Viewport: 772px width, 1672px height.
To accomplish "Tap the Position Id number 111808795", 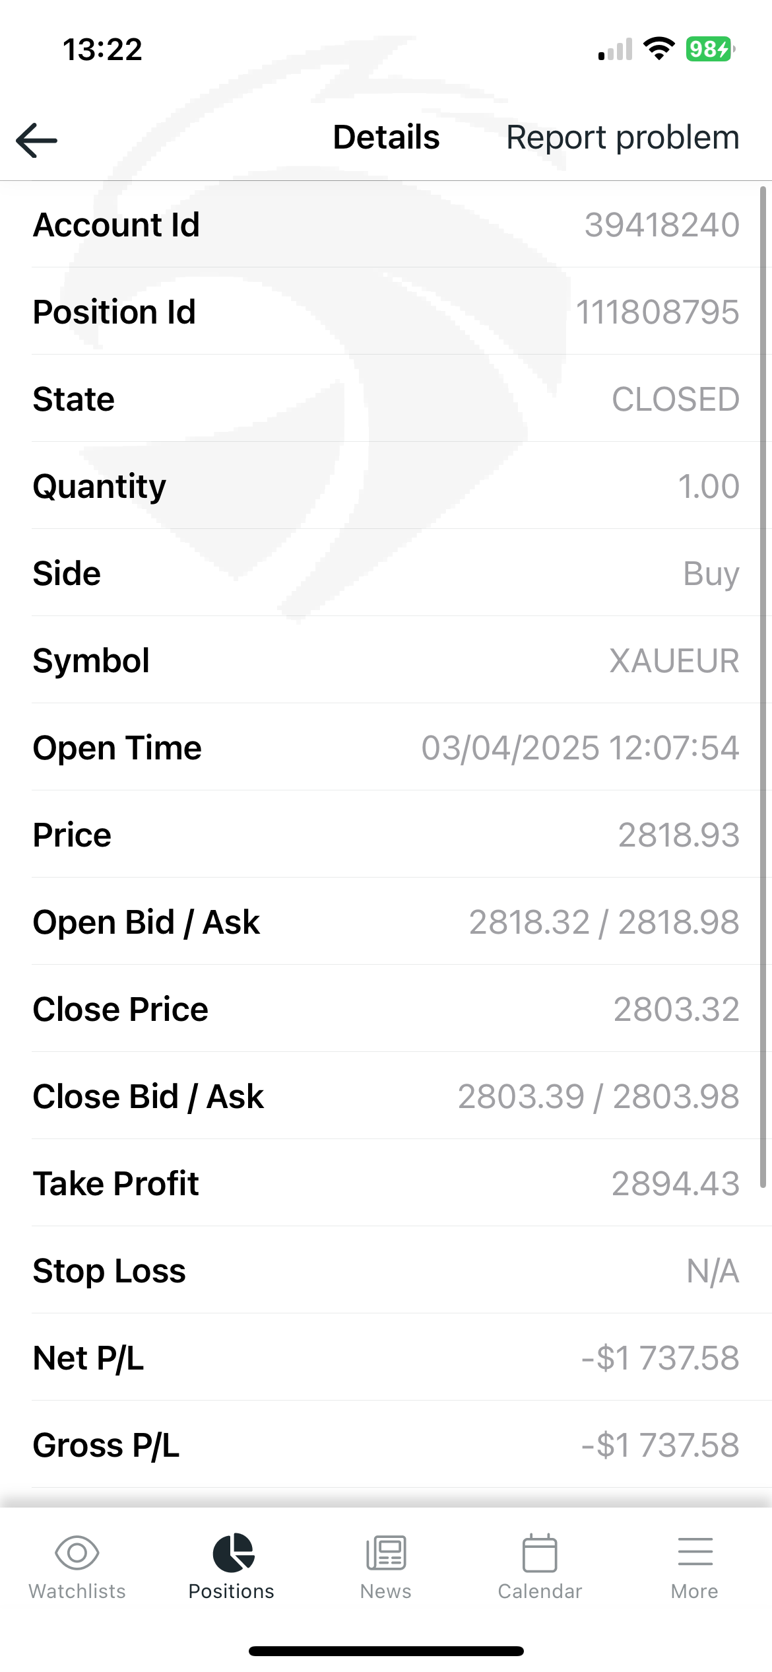I will [x=657, y=312].
